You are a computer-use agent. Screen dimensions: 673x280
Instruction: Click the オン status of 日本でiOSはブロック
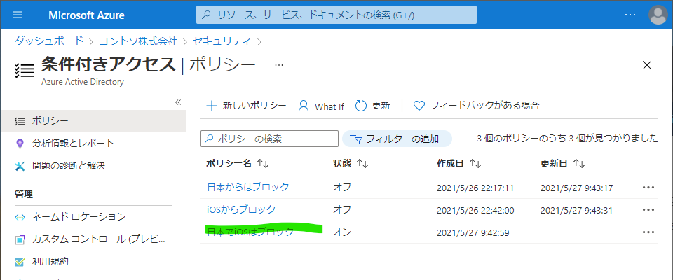(x=342, y=232)
